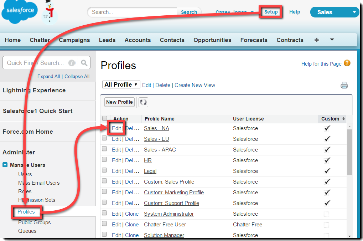Switch to the Opportunities tab
The image size is (363, 241).
[212, 40]
